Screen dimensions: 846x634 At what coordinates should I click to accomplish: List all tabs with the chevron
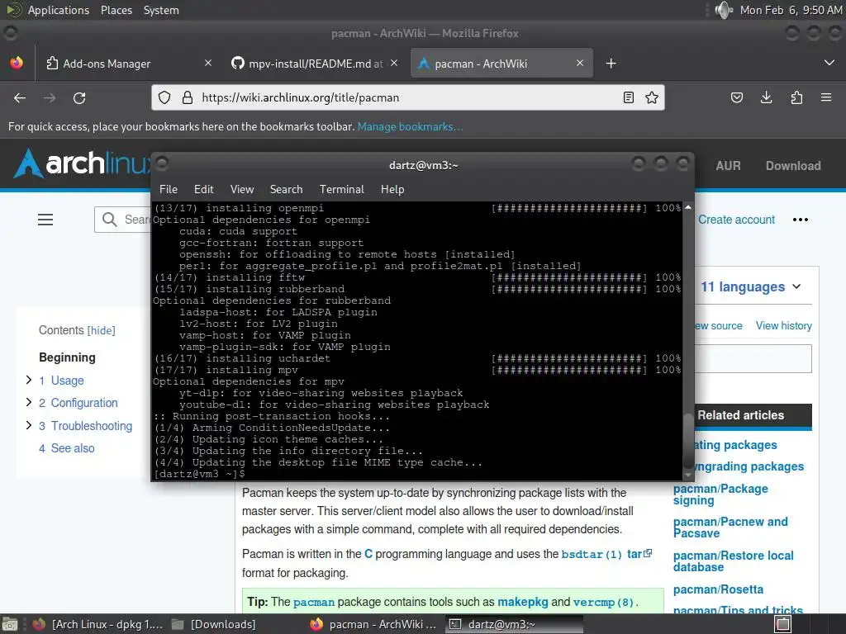(829, 63)
